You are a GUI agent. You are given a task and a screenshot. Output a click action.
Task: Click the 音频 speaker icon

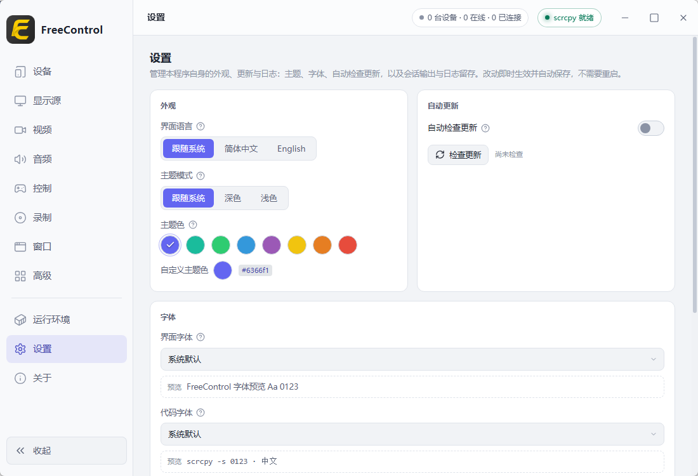[20, 159]
